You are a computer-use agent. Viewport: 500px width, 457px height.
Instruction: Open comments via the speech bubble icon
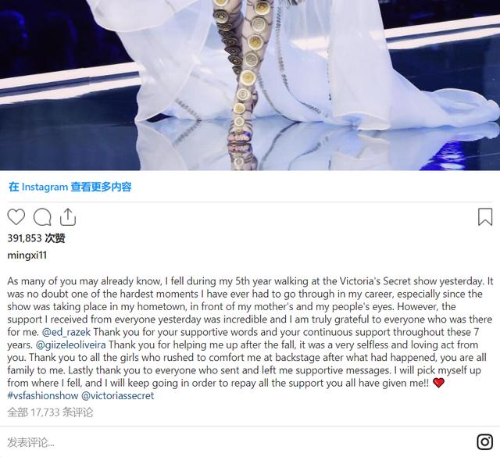pos(42,217)
